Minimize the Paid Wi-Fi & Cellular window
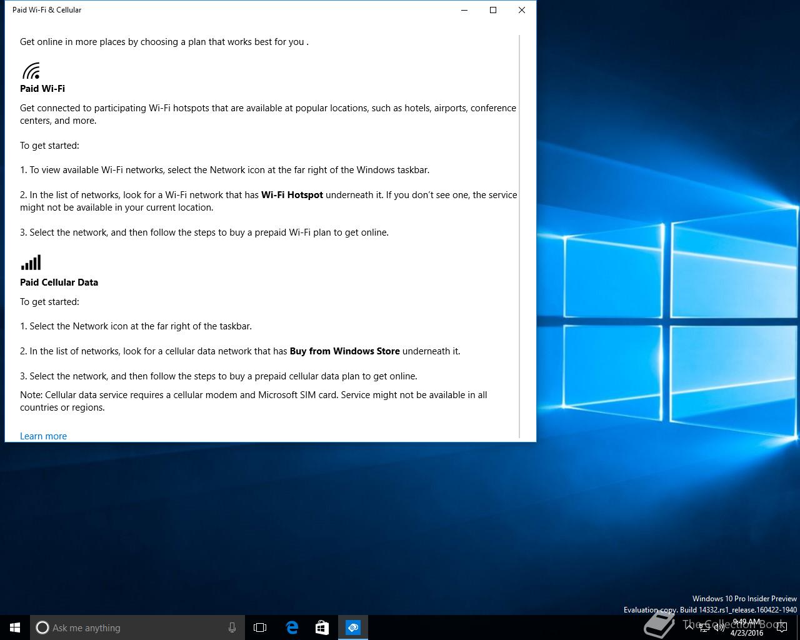This screenshot has width=800, height=640. point(464,10)
